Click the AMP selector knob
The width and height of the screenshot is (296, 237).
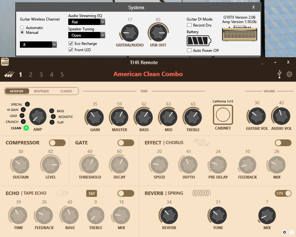click(38, 117)
